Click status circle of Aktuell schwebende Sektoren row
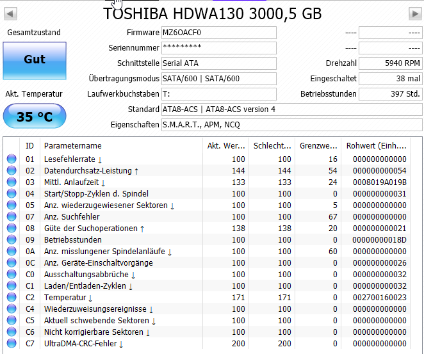424x354 pixels. click(x=12, y=320)
